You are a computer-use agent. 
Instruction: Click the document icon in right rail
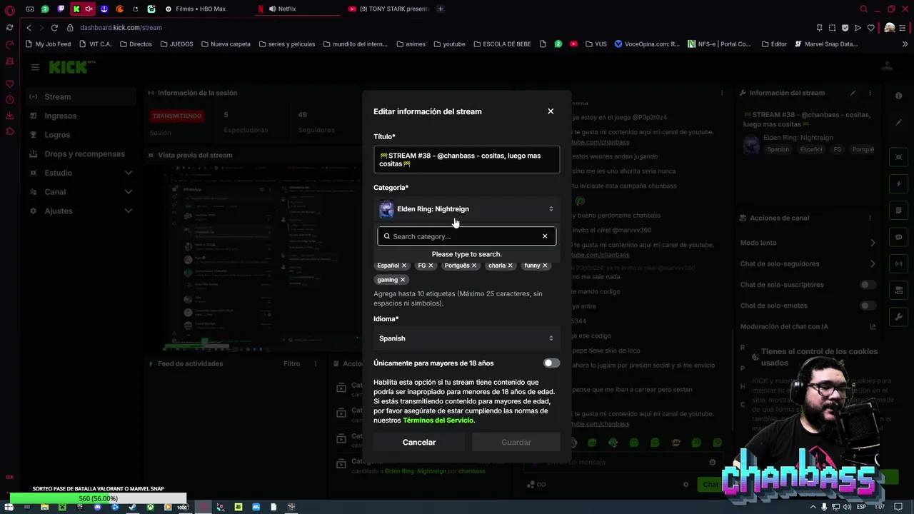point(899,211)
